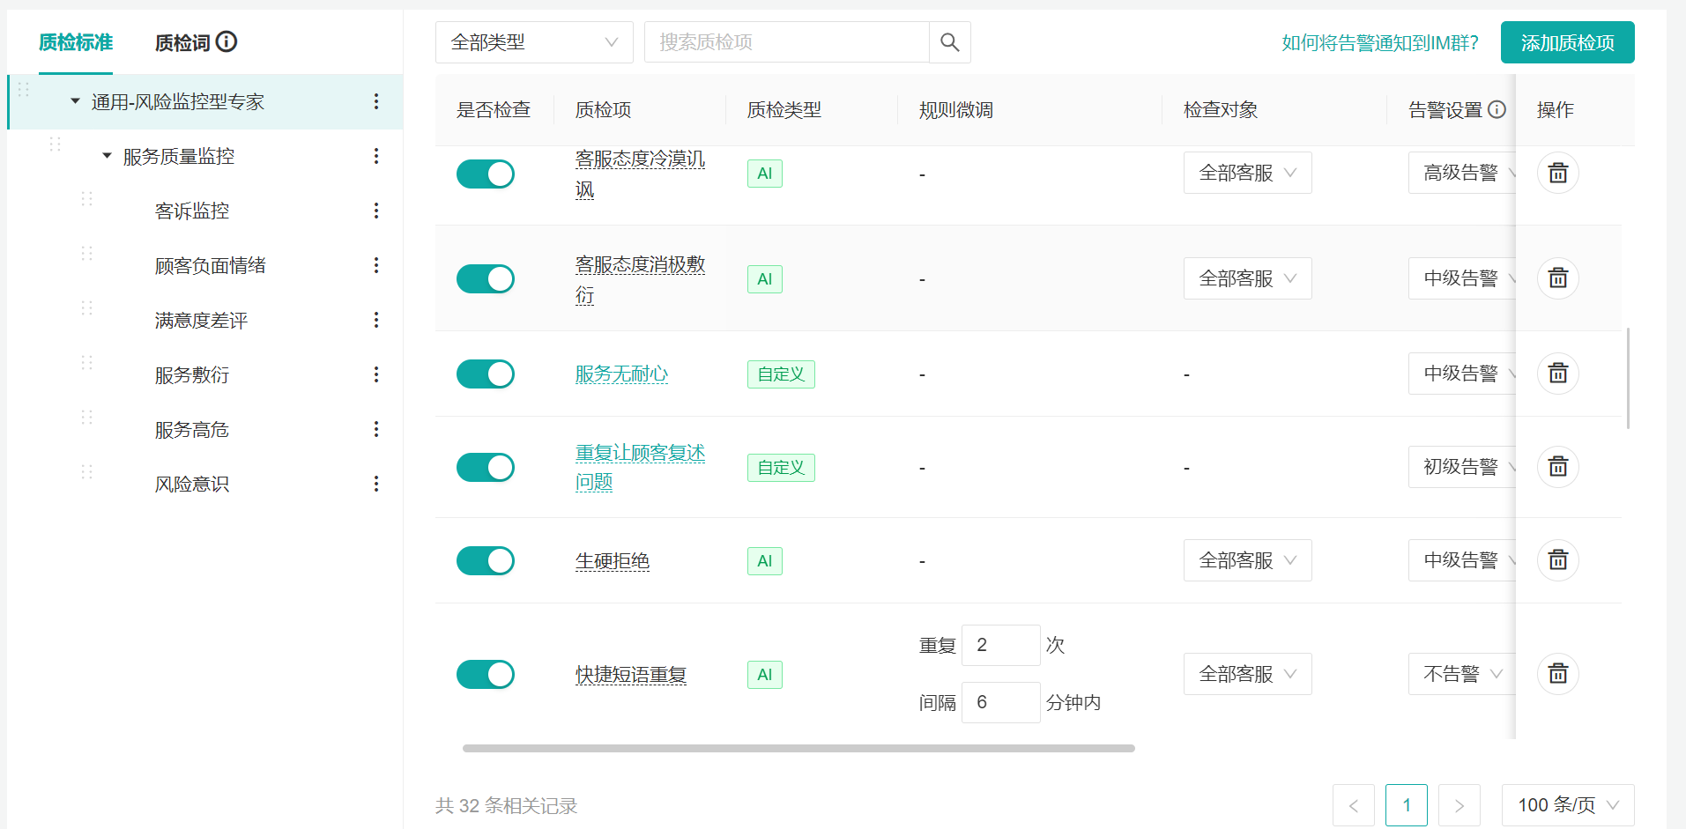Open more menu for 风险意识
Screen dimensions: 1686x829
pyautogui.click(x=376, y=484)
